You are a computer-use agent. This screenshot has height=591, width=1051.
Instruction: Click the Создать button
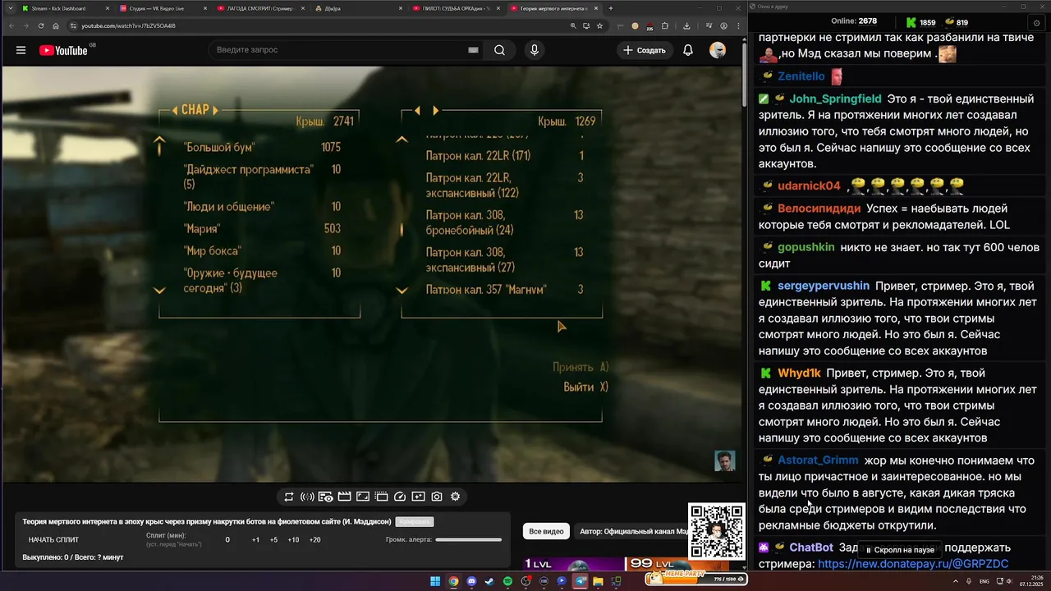645,50
